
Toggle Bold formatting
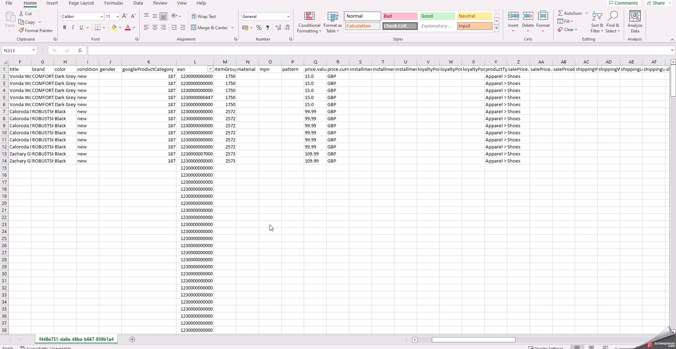click(65, 27)
